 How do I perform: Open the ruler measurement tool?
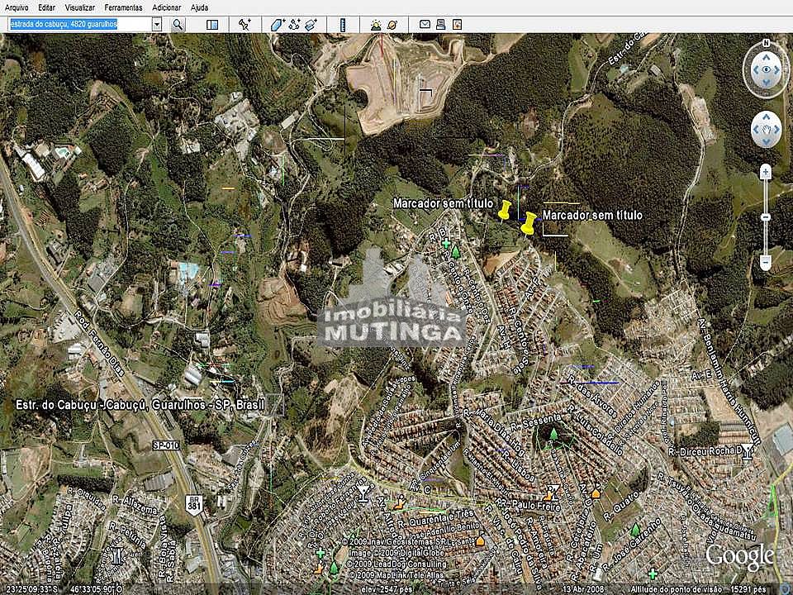coord(342,24)
